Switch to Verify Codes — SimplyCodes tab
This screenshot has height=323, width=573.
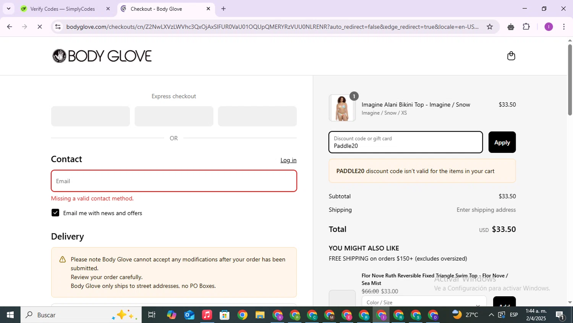63,9
